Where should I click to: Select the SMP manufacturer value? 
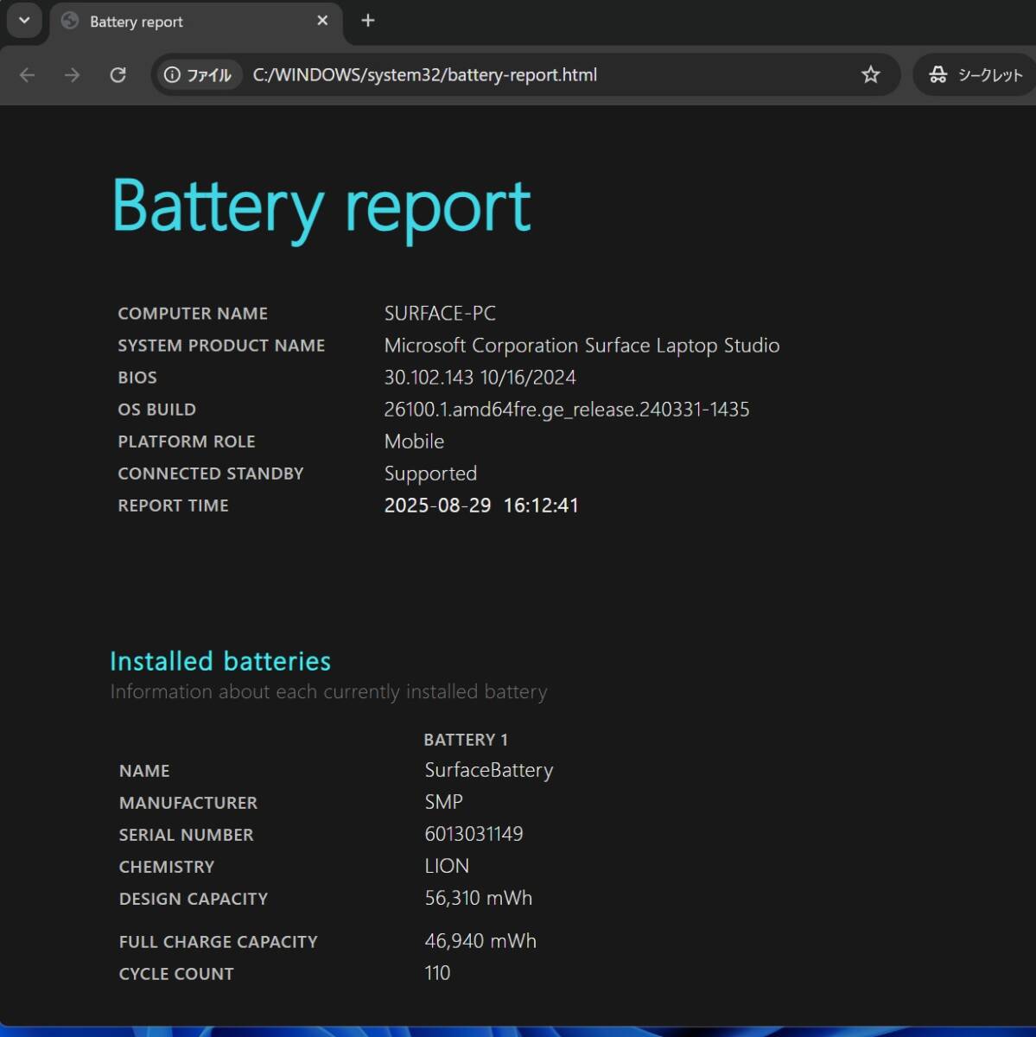[444, 802]
